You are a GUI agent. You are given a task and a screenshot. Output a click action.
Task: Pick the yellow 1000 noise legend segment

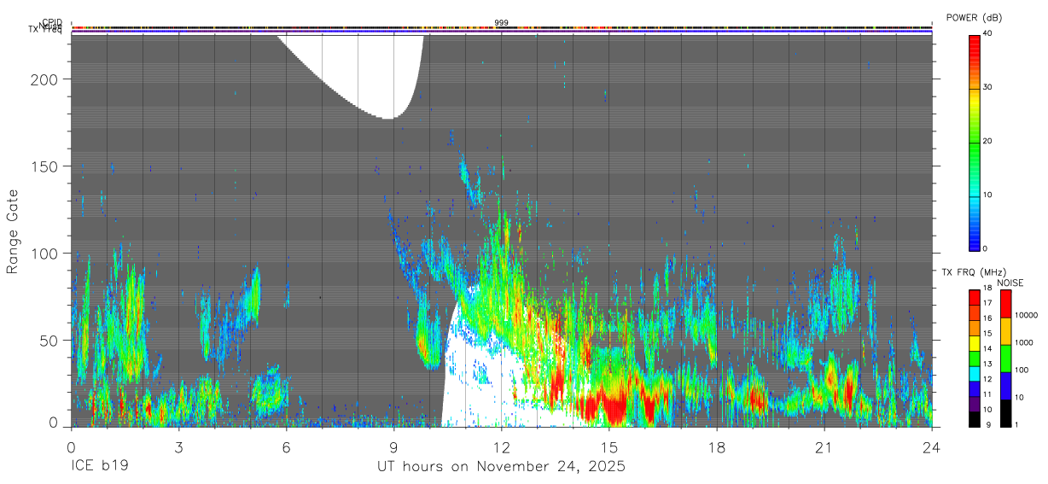1004,331
